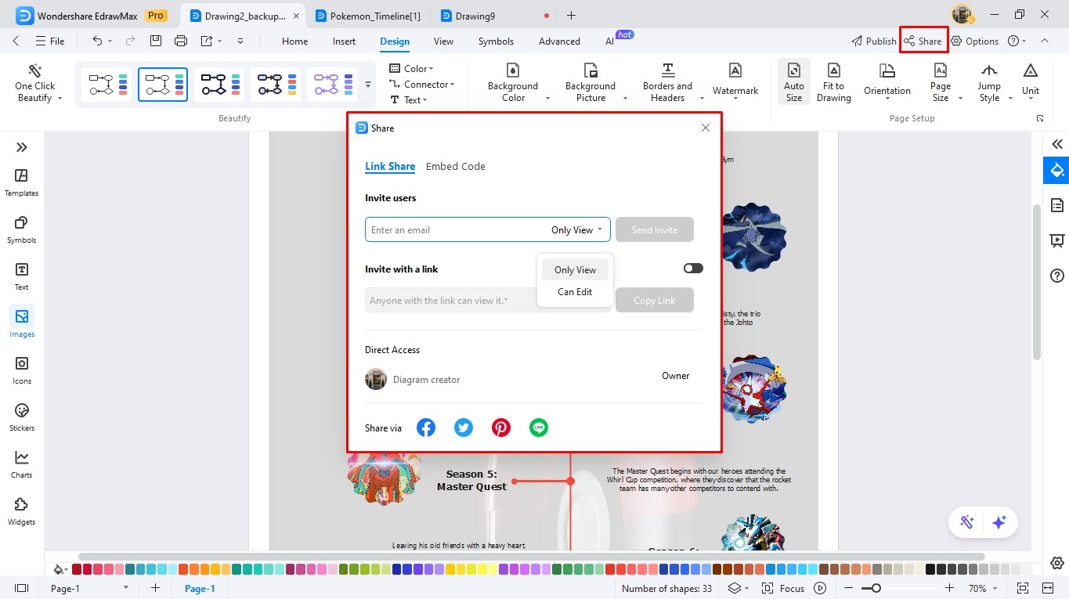Viewport: 1069px width, 599px height.
Task: Expand the Text style dropdown
Action: click(x=409, y=100)
